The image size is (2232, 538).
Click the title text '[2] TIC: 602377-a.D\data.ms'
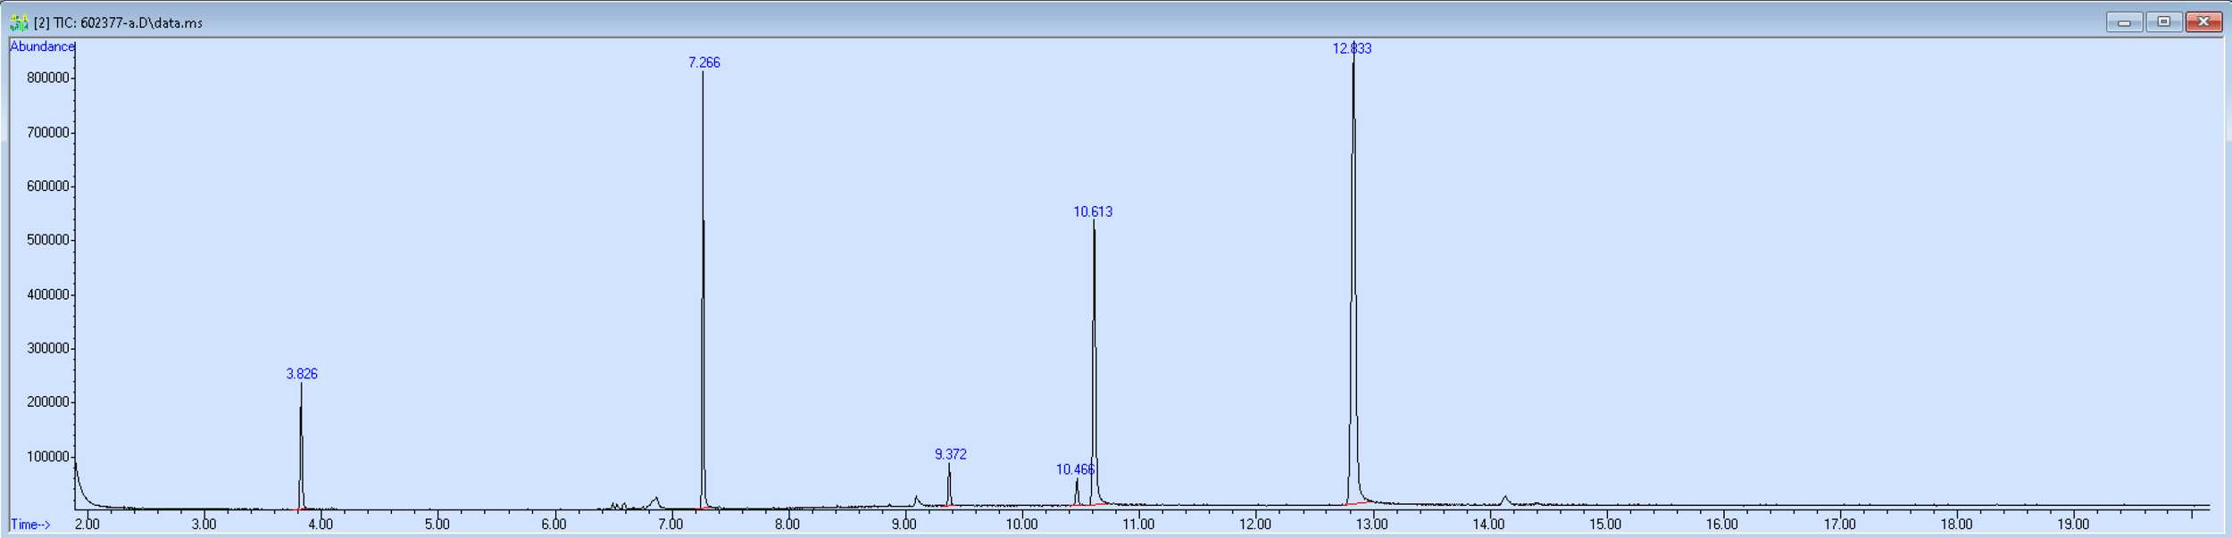point(118,23)
